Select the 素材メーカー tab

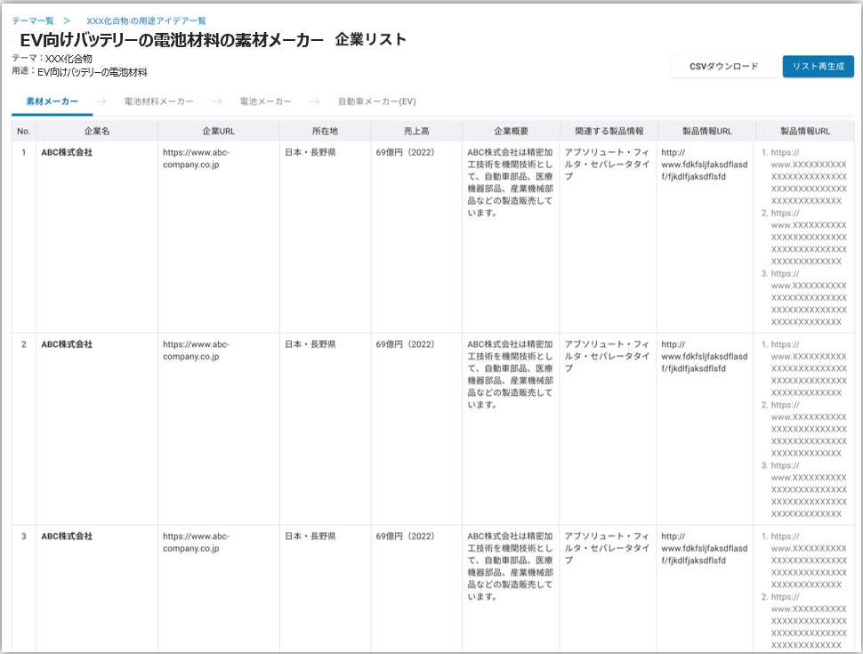[52, 101]
